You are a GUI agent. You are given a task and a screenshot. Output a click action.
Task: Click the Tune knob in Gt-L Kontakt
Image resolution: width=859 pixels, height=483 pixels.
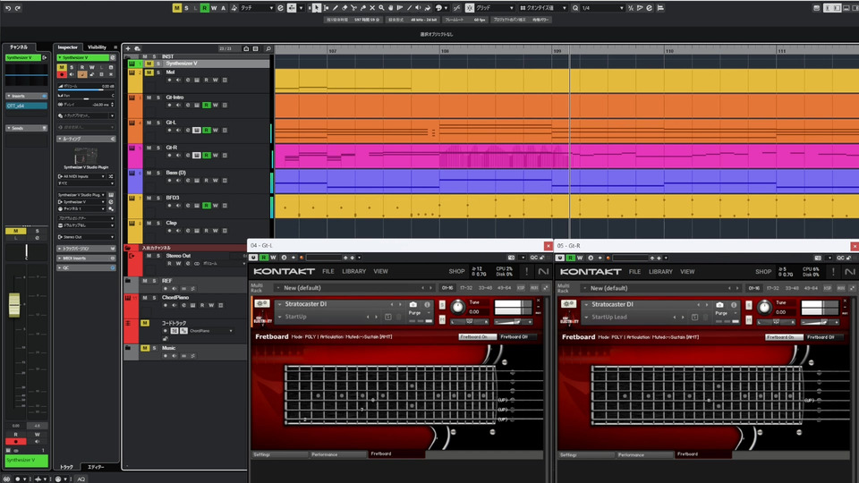(x=457, y=307)
